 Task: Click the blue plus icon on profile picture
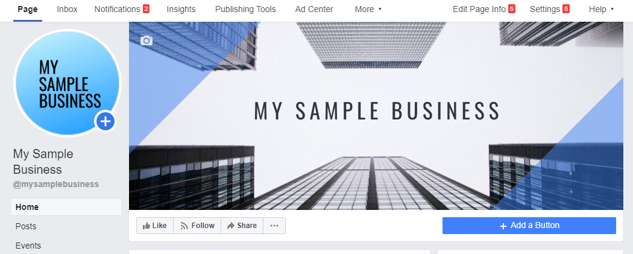105,121
